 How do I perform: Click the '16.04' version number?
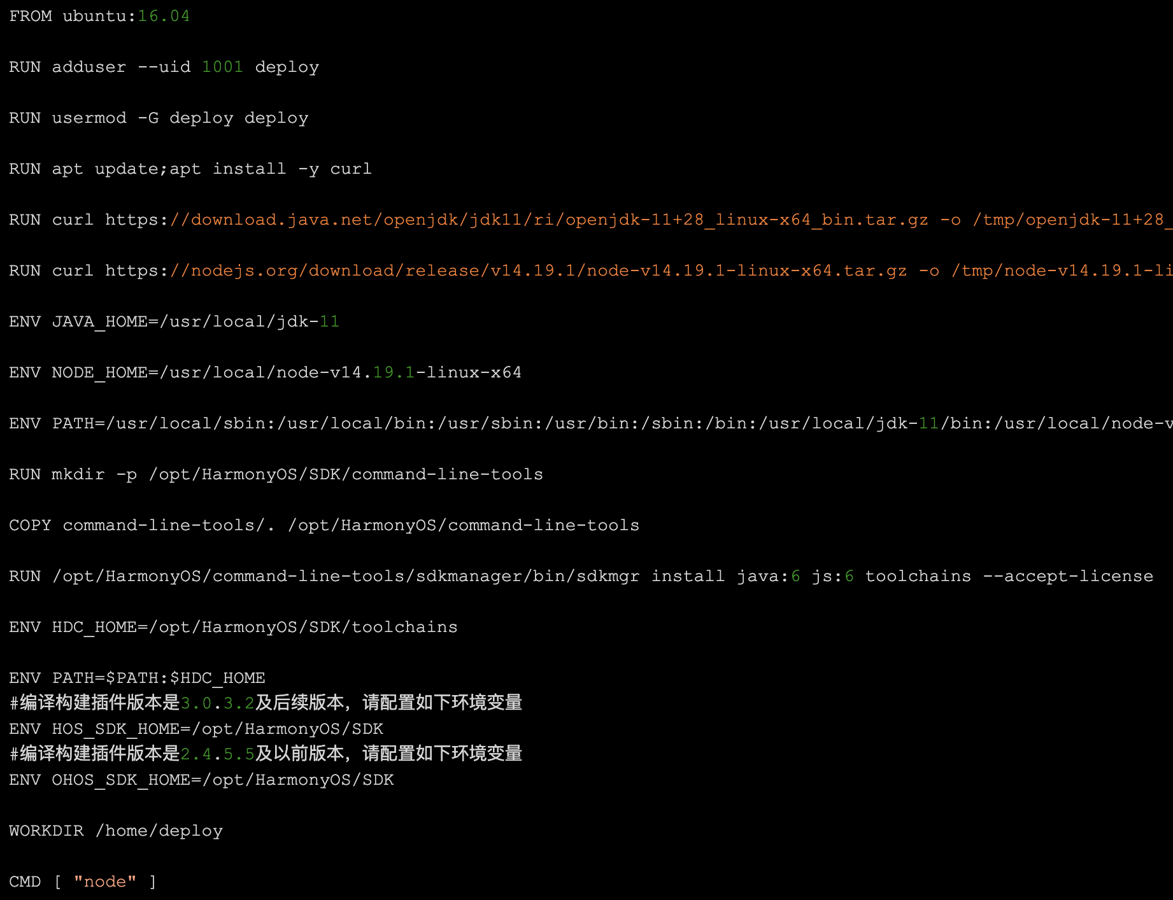click(164, 16)
